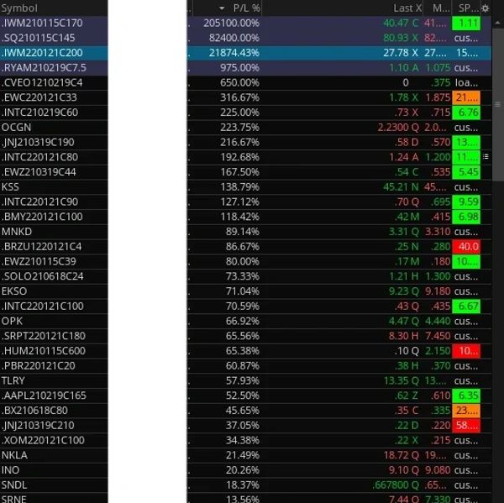Select the .JNJ210319C210 symbol
504x503 pixels.
click(x=38, y=425)
